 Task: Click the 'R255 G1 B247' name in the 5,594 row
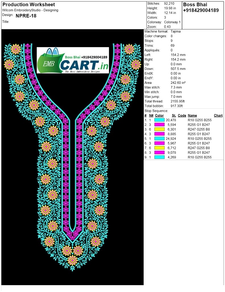(x=199, y=125)
